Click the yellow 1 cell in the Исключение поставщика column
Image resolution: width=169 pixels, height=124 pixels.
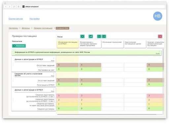tap(68, 104)
